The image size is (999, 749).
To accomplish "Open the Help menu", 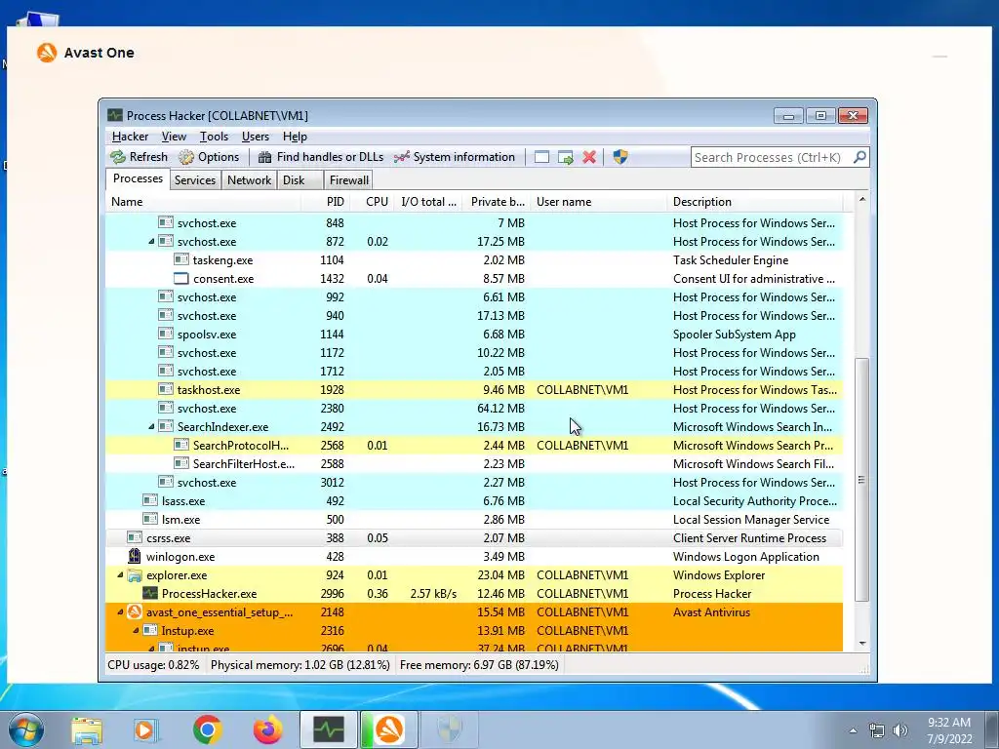I will [295, 137].
